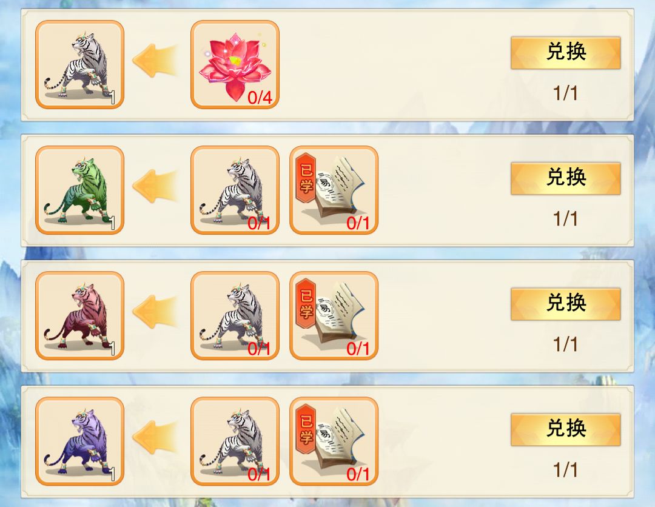
Task: Tap the 0/4 lotus count label
Action: pyautogui.click(x=260, y=98)
